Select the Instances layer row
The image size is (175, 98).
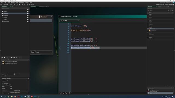coord(15,16)
